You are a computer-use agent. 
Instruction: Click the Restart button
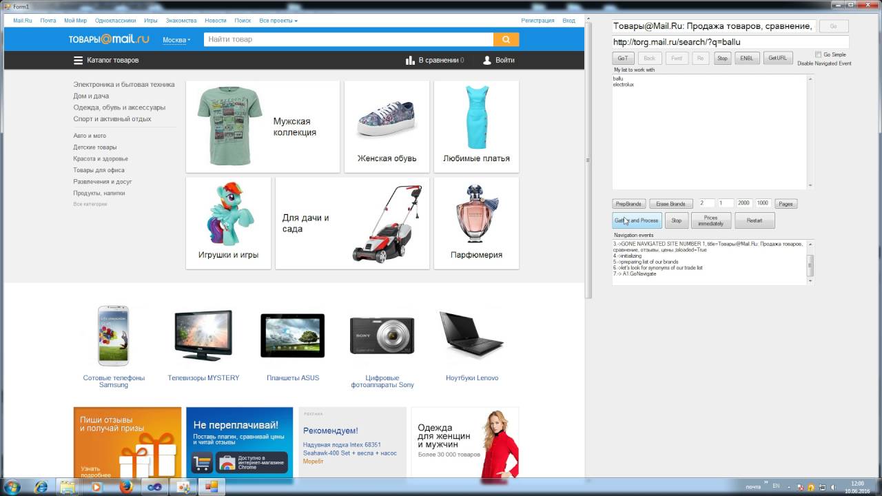click(x=755, y=220)
